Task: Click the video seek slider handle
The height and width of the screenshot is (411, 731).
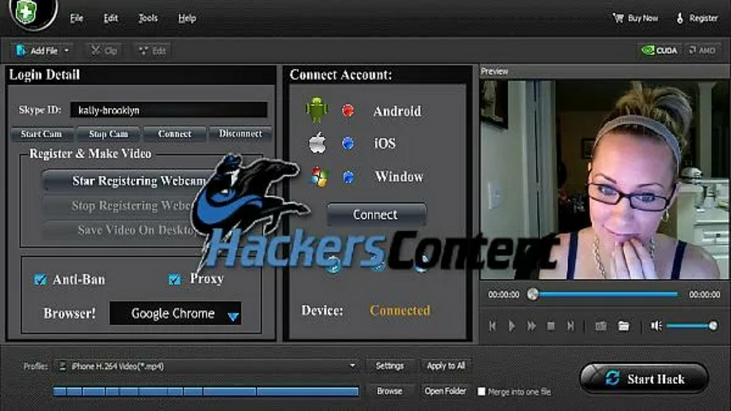Action: [x=532, y=294]
